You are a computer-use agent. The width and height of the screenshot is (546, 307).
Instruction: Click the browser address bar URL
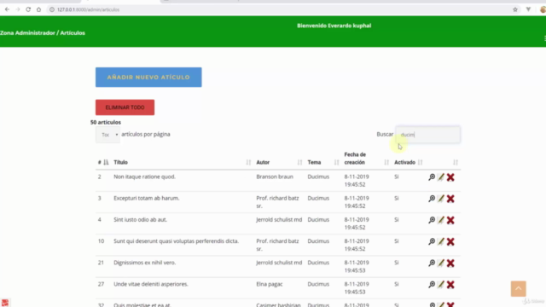(88, 9)
